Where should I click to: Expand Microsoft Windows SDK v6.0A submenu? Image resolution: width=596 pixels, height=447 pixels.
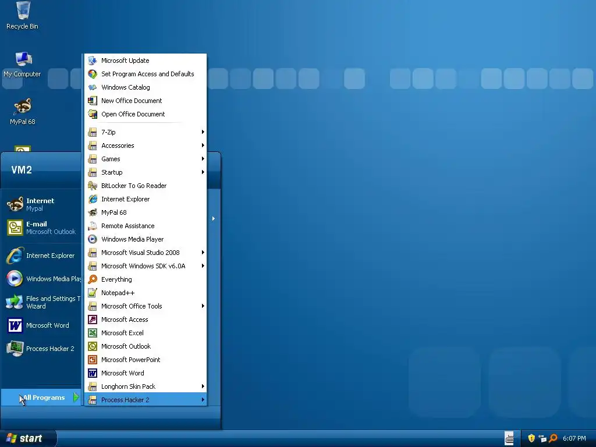[x=146, y=265]
